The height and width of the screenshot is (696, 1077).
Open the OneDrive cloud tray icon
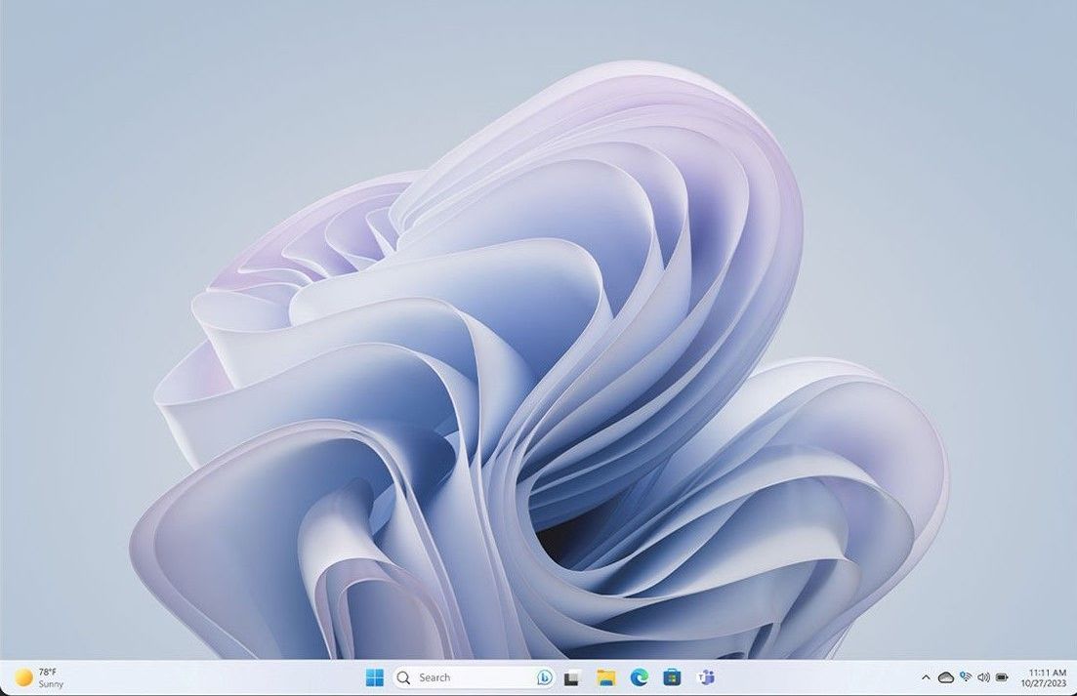946,677
